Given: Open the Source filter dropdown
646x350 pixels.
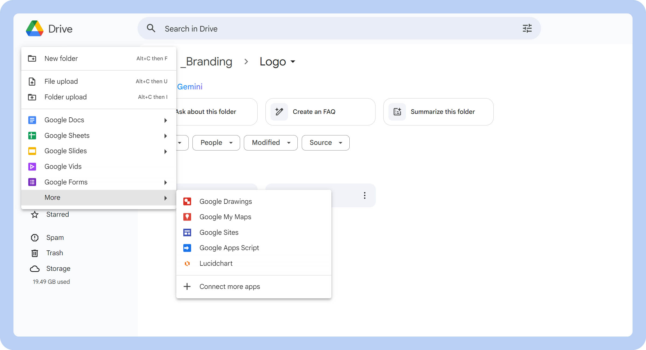Looking at the screenshot, I should pyautogui.click(x=325, y=143).
